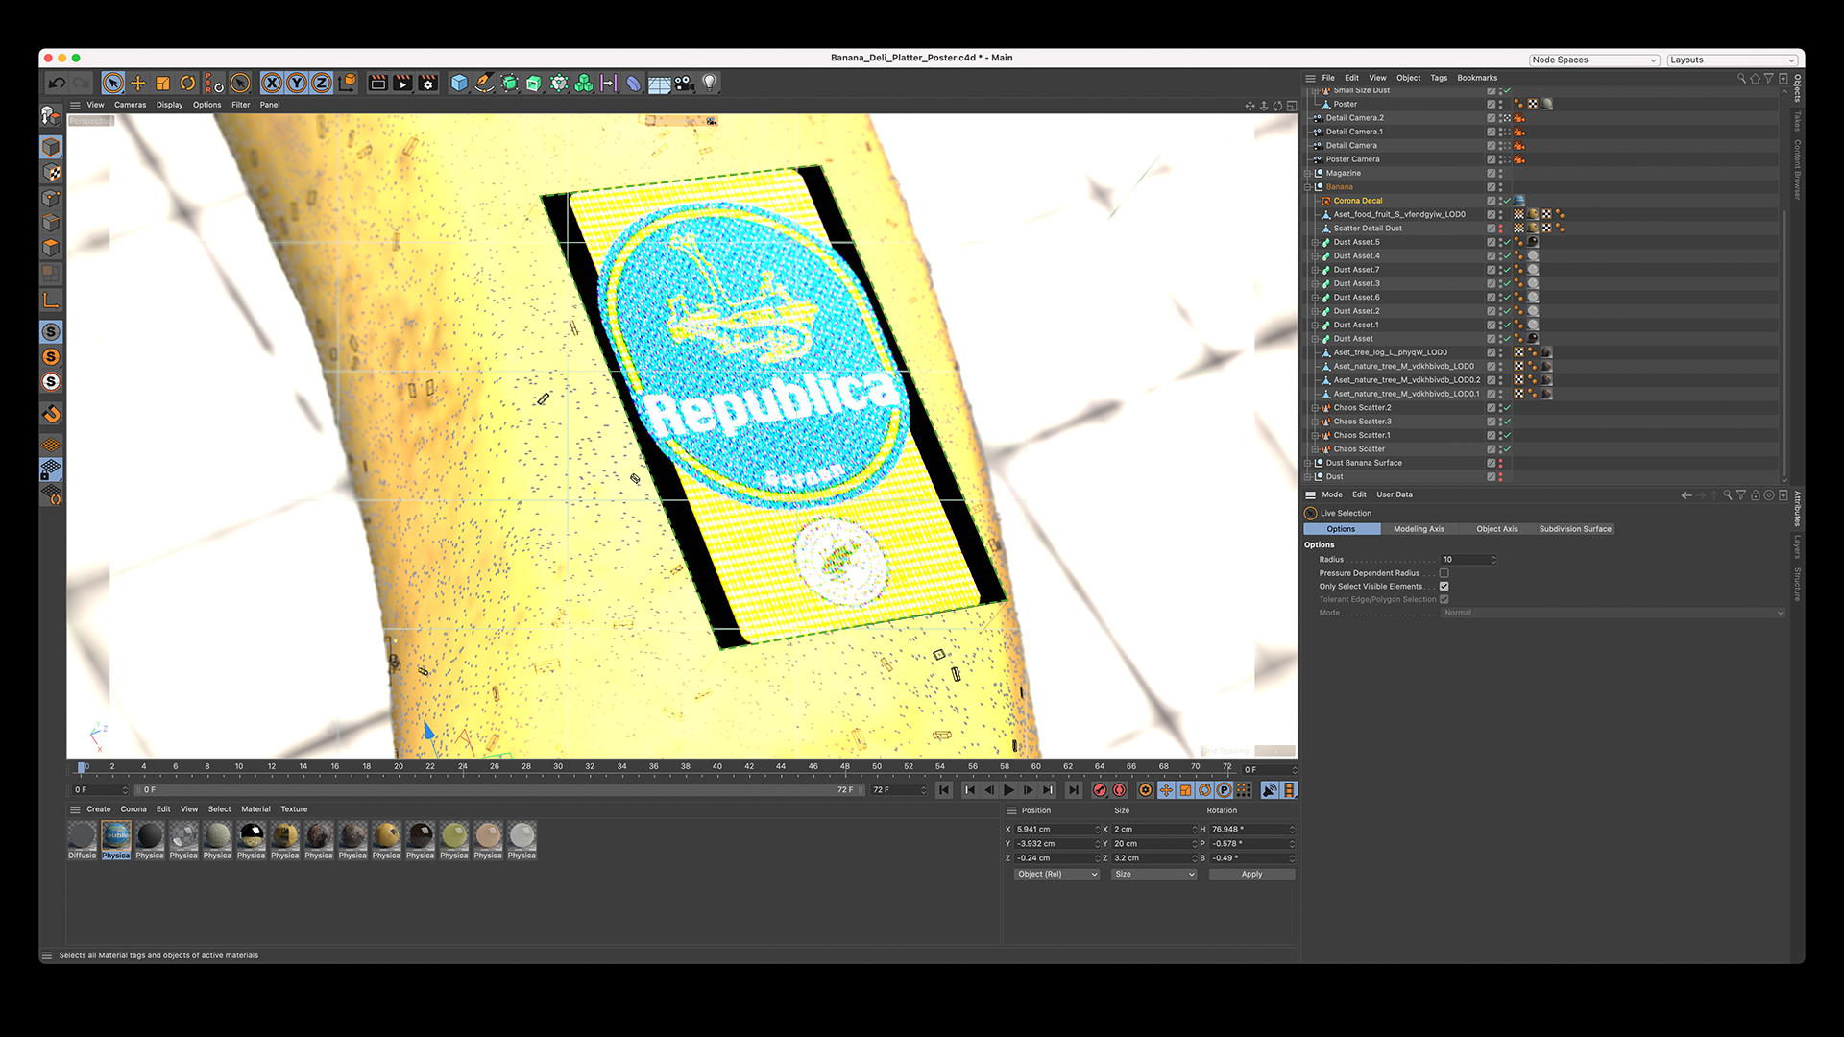Click User Data in Attributes manager
The height and width of the screenshot is (1037, 1844).
(1395, 494)
